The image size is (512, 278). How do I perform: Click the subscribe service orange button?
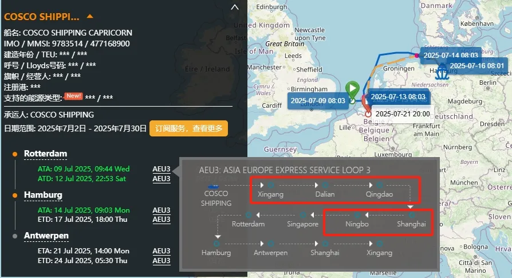click(189, 128)
